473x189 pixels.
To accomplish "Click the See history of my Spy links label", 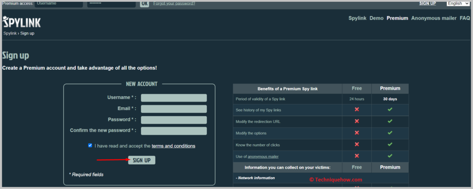I will click(x=258, y=110).
